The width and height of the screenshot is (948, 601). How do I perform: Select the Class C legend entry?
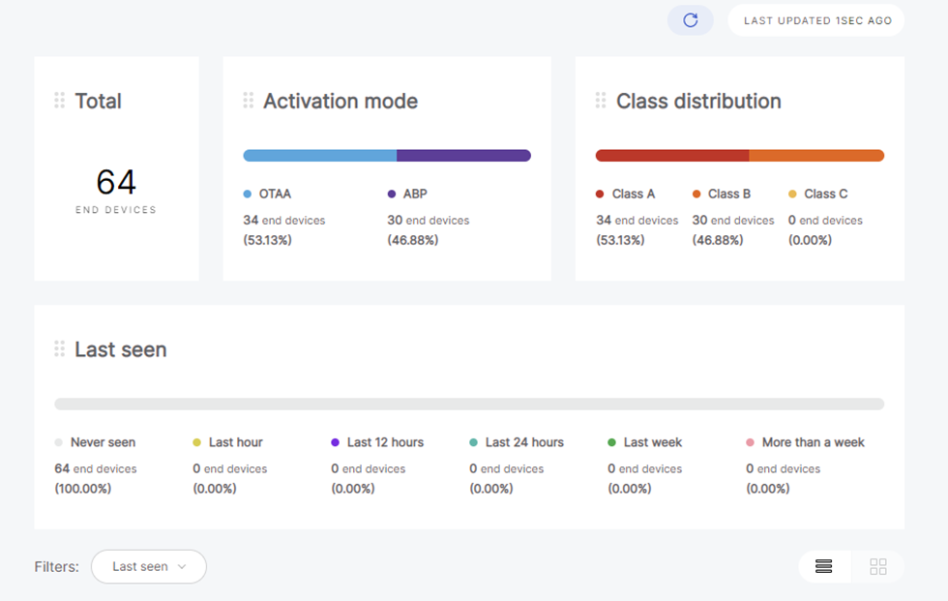[x=818, y=195]
